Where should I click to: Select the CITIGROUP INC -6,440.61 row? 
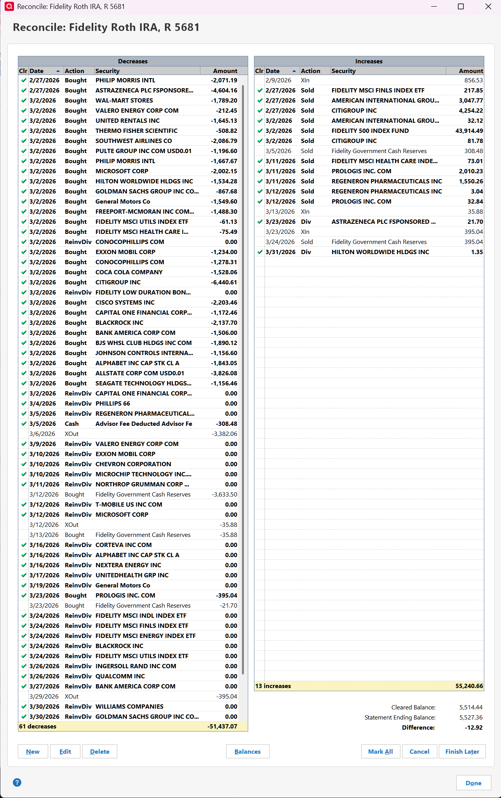[129, 282]
